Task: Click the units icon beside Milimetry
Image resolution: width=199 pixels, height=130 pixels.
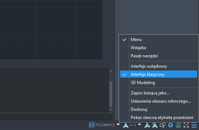Action: [x=92, y=125]
